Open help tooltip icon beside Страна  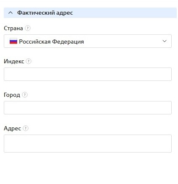28,28
